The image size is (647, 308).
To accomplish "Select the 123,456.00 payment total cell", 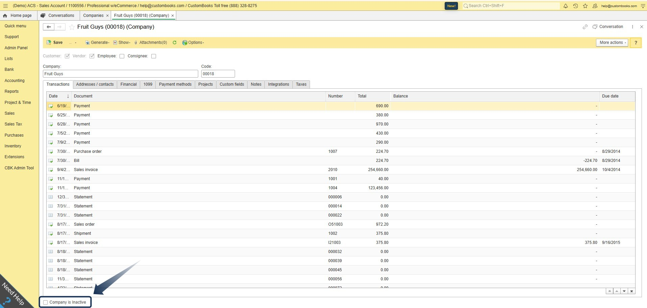I will 372,188.
